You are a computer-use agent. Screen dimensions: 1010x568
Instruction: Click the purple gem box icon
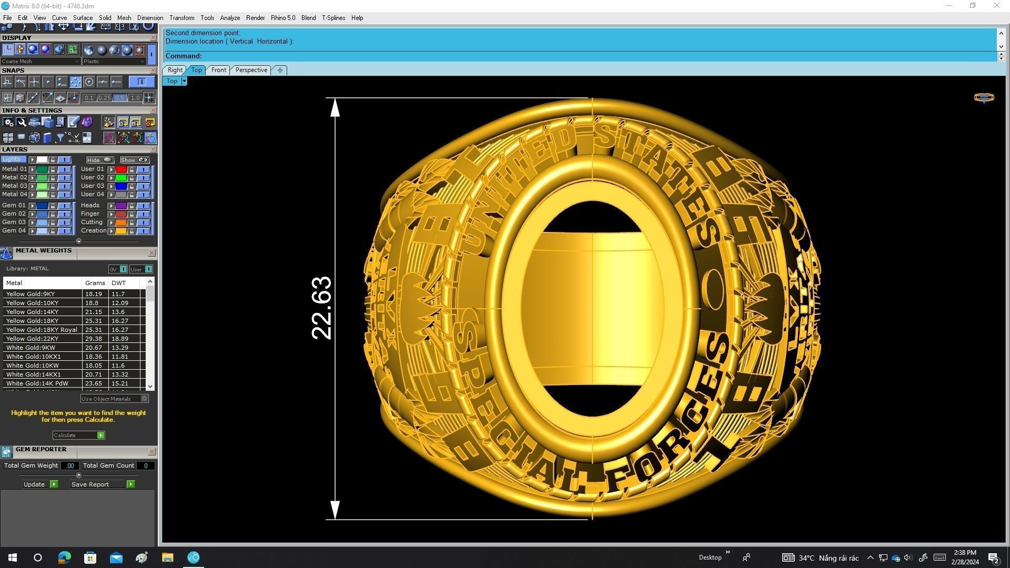coord(87,123)
